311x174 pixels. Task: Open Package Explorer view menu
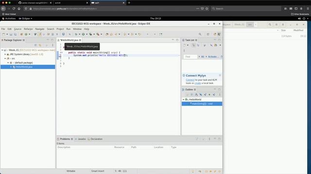tap(52, 45)
